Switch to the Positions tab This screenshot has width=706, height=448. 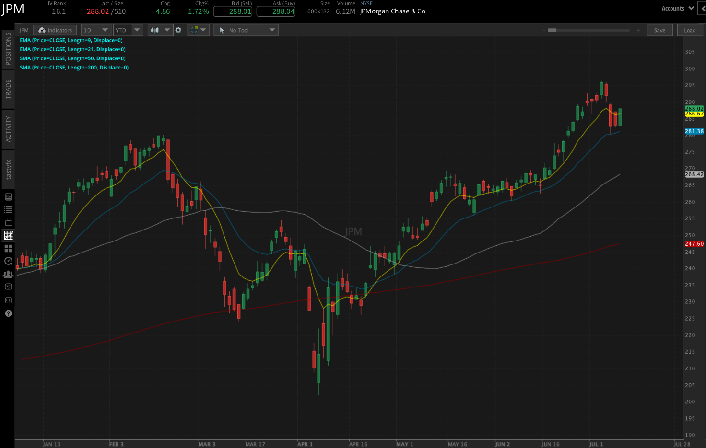[x=8, y=49]
